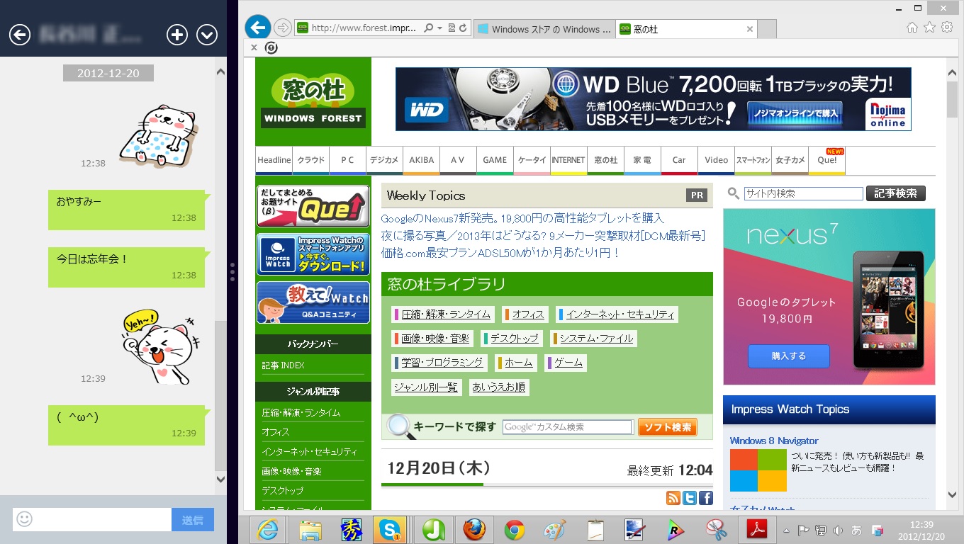The width and height of the screenshot is (964, 544).
Task: Click the ソフト検索 button
Action: point(667,427)
